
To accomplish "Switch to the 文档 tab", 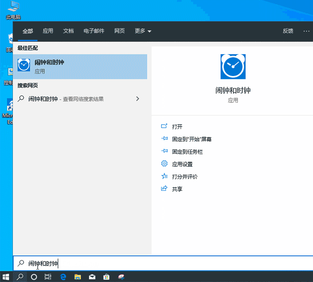I will pos(68,31).
